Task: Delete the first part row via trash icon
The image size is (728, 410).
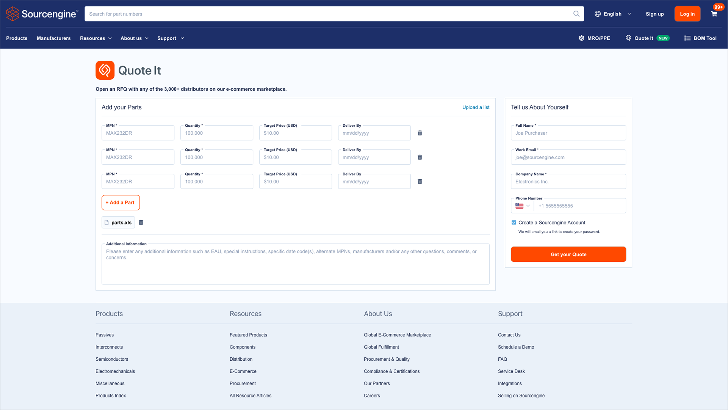Action: [x=420, y=133]
